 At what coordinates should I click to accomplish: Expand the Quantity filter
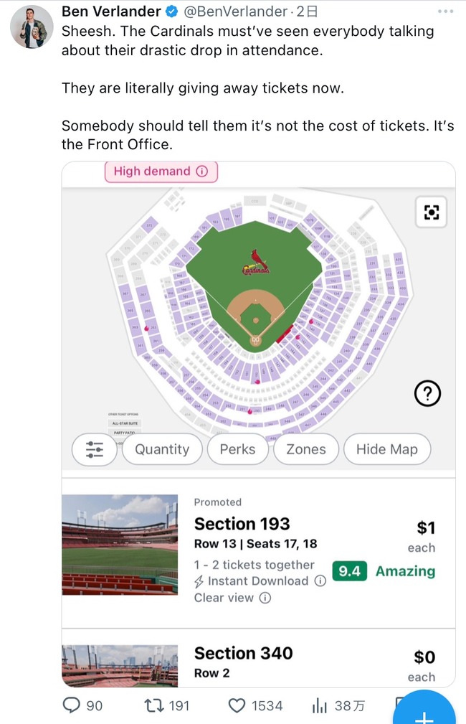(162, 449)
